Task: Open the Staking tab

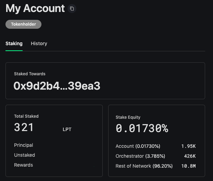Action: click(14, 43)
